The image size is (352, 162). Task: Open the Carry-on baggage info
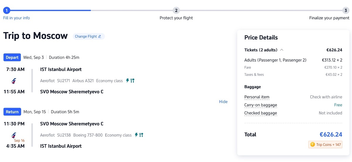[260, 105]
